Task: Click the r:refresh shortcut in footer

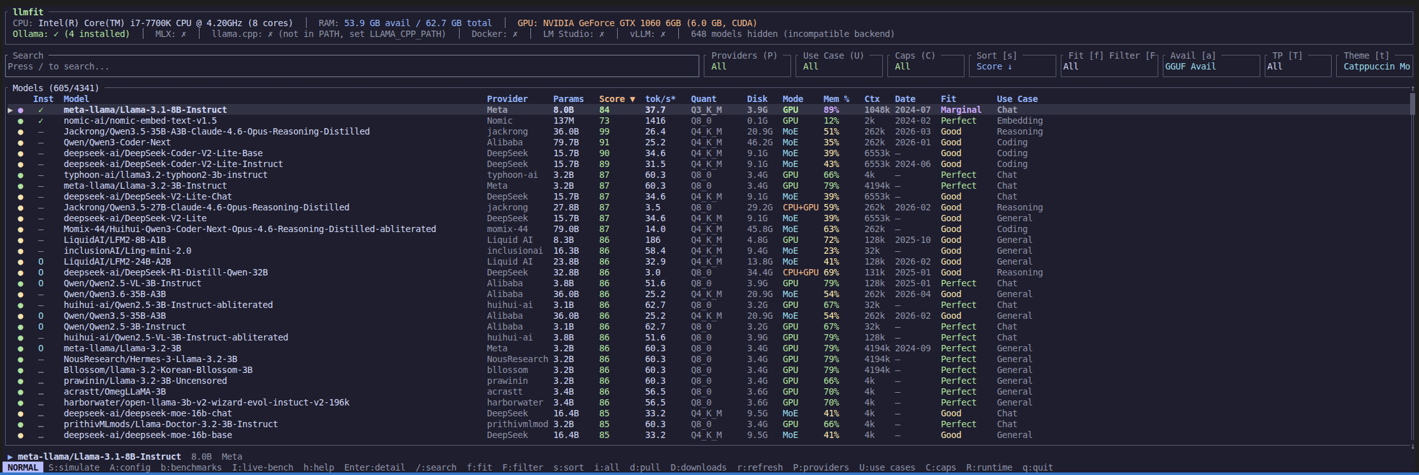Action: 760,467
